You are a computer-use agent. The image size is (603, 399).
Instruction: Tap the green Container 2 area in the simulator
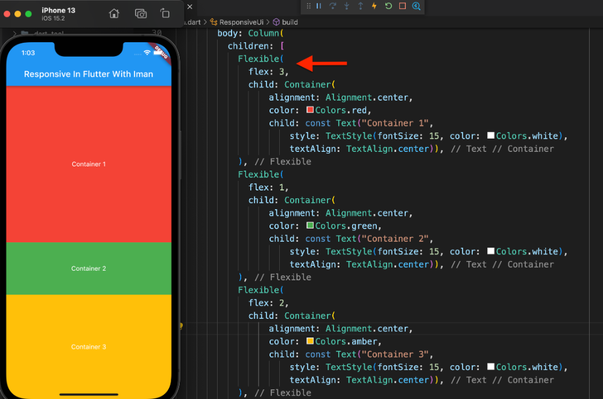tap(89, 269)
